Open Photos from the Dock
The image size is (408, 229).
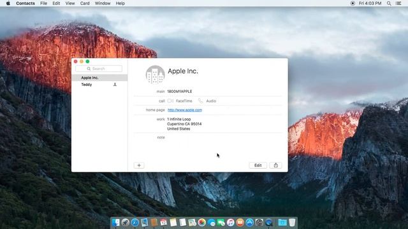point(202,223)
